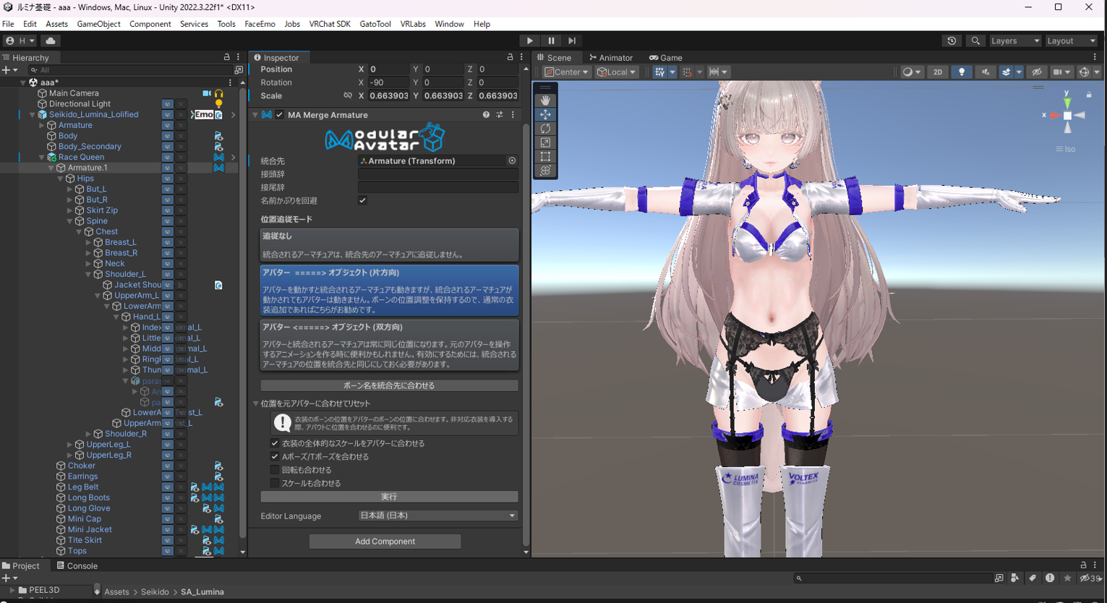Image resolution: width=1107 pixels, height=603 pixels.
Task: Switch to the Console tab
Action: pos(77,565)
